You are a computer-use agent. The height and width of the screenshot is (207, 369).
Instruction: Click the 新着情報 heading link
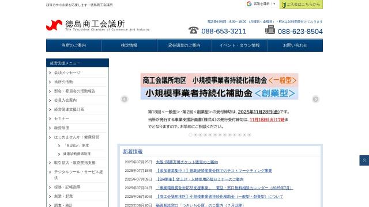(133, 152)
